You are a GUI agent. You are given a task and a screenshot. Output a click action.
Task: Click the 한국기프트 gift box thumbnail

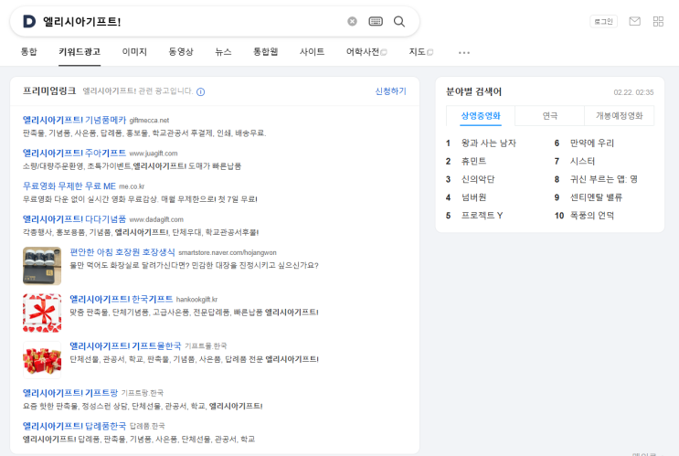click(42, 313)
